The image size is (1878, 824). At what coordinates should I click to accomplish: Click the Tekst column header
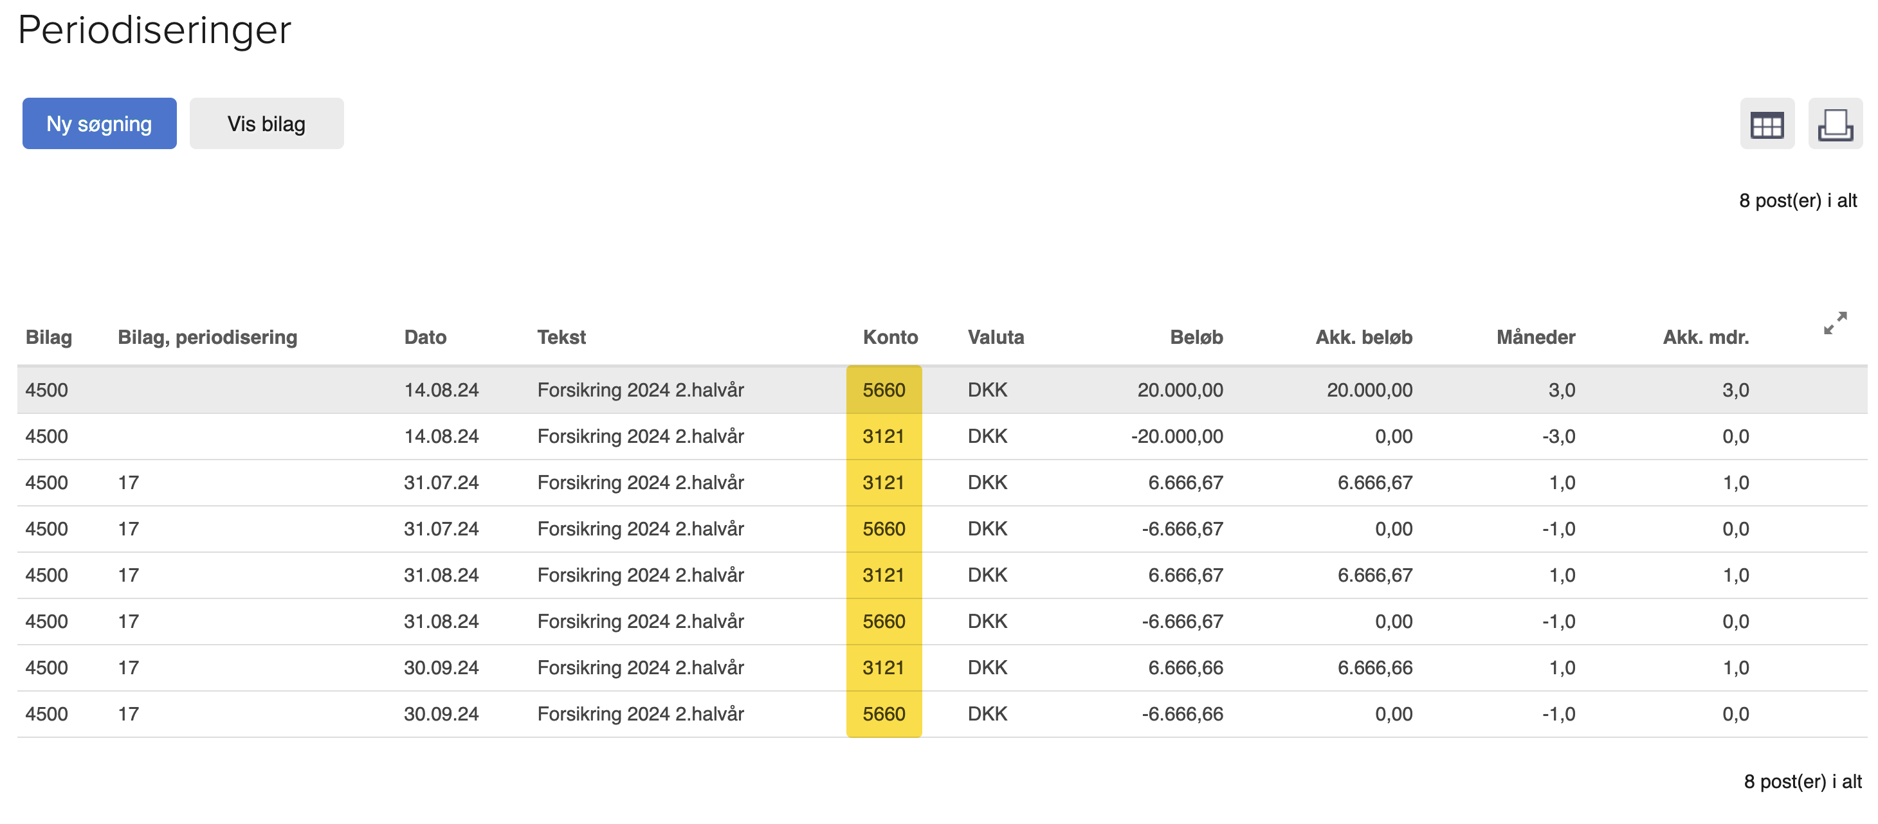561,337
